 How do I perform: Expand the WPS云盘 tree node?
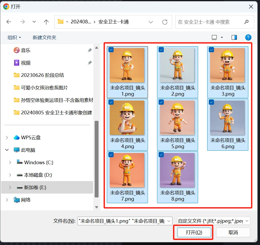point(7,137)
